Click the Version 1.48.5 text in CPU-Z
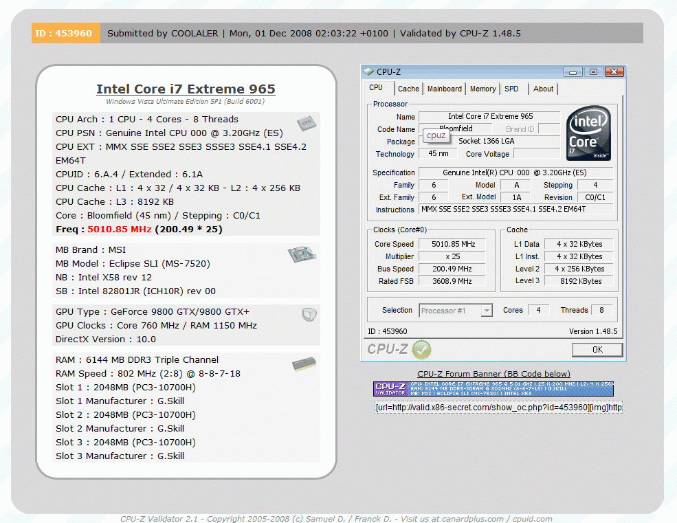The image size is (677, 523). pos(593,331)
